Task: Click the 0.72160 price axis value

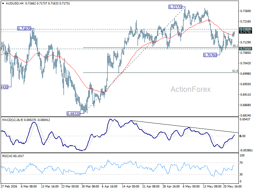Action: [x=246, y=22]
